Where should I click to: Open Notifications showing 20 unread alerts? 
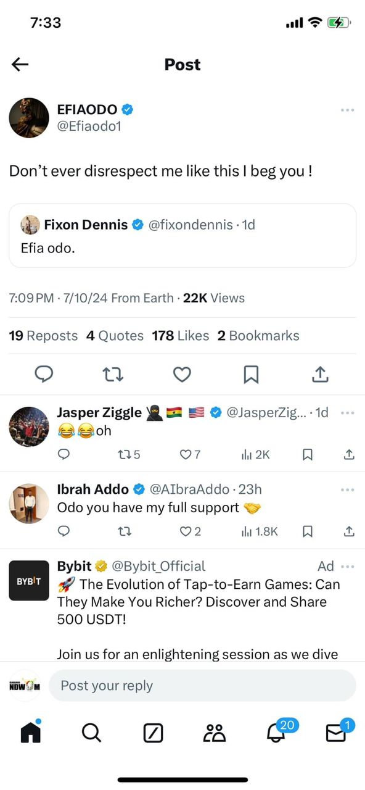click(x=275, y=733)
